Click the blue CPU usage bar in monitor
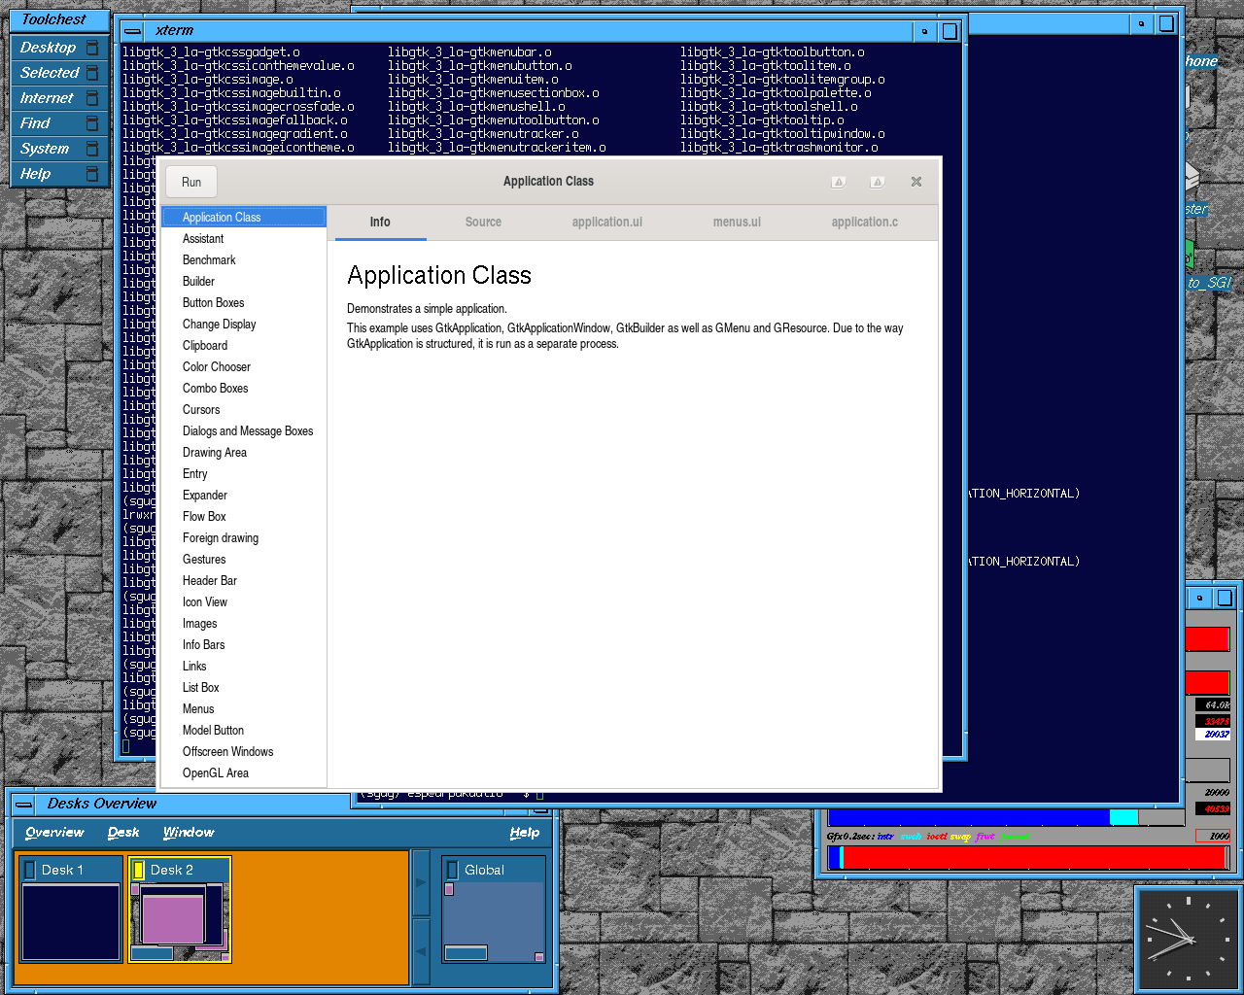The width and height of the screenshot is (1244, 995). pyautogui.click(x=969, y=817)
